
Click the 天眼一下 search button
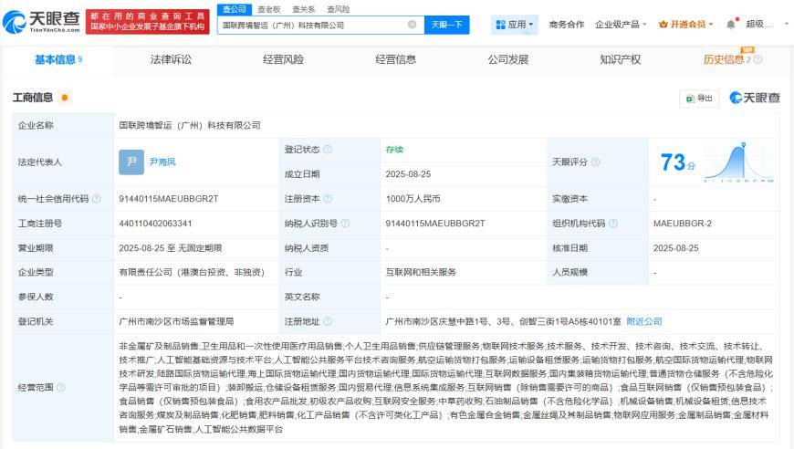pos(446,25)
